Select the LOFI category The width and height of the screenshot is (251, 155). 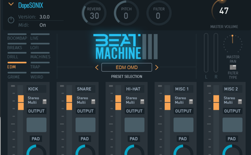40,46
